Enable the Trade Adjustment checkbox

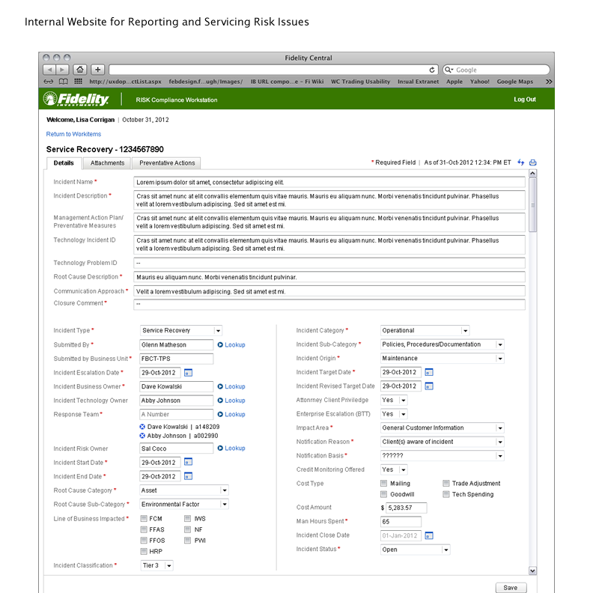tap(446, 484)
